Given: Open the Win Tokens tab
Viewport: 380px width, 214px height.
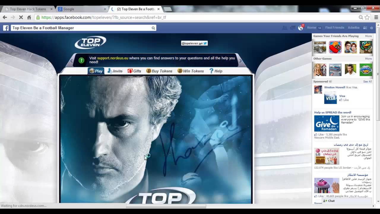Looking at the screenshot, I should [191, 71].
